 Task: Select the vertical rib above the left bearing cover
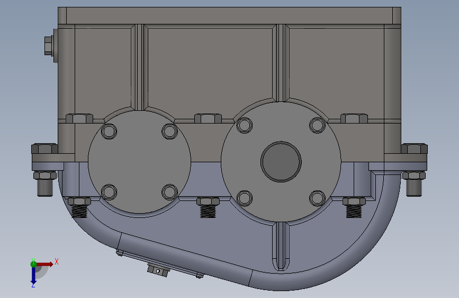139,67
